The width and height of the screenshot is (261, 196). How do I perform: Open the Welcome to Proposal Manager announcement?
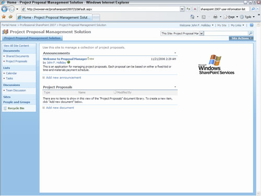pyautogui.click(x=65, y=59)
